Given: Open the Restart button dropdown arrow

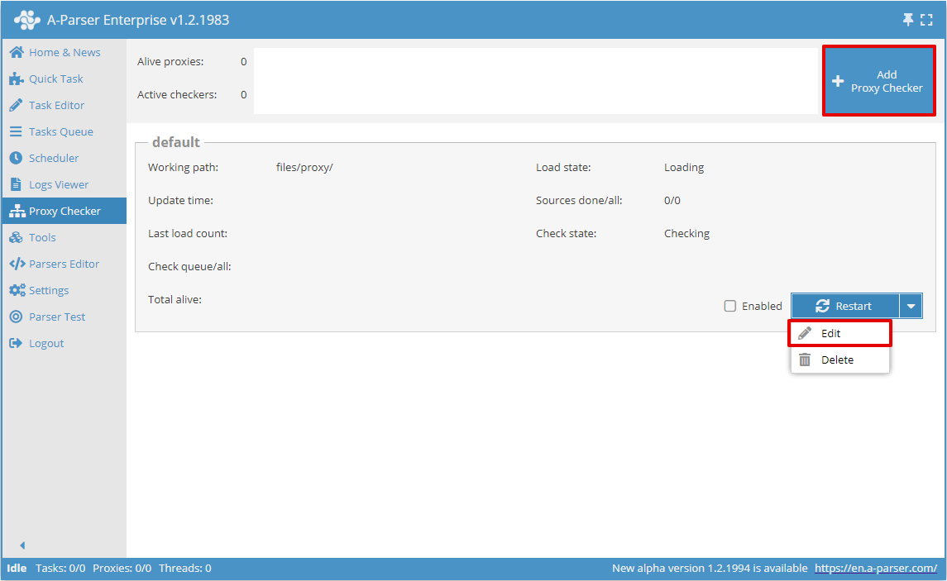Looking at the screenshot, I should [x=911, y=306].
